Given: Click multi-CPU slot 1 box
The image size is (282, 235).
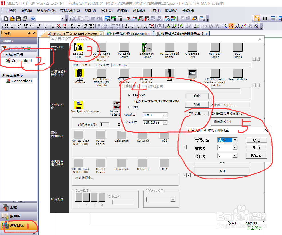Looking at the screenshot, I should pyautogui.click(x=79, y=197).
